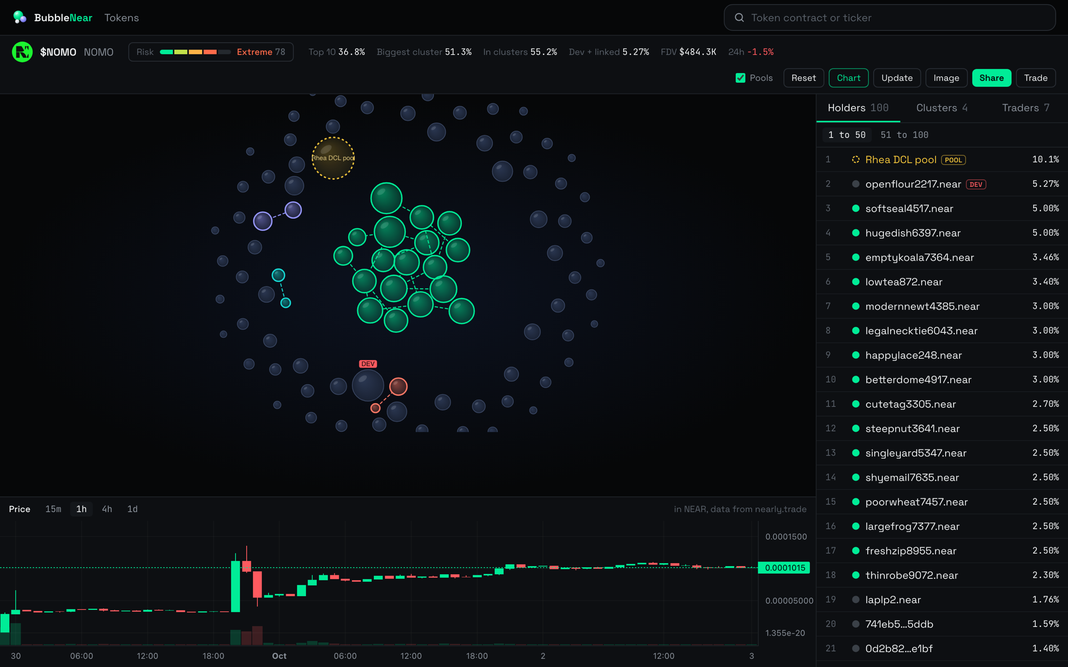Image resolution: width=1068 pixels, height=667 pixels.
Task: Select the 4h chart interval
Action: pos(107,509)
